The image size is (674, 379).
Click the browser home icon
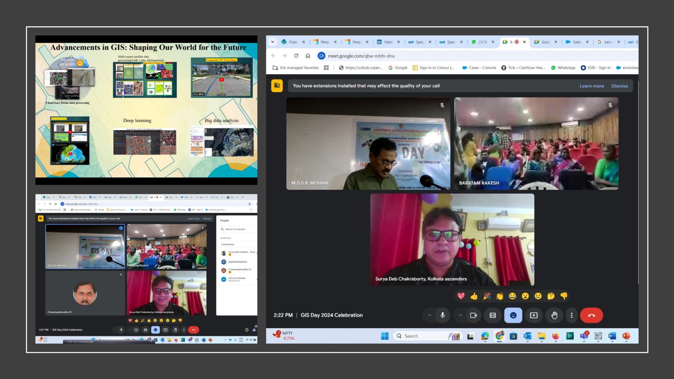tap(308, 56)
